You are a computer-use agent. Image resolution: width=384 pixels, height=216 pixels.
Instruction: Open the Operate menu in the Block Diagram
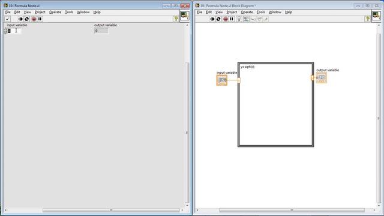247,12
